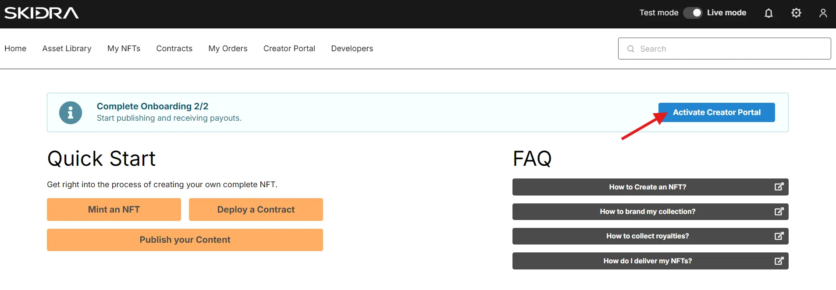The height and width of the screenshot is (290, 836).
Task: Click the magnifier icon in search box
Action: click(631, 49)
